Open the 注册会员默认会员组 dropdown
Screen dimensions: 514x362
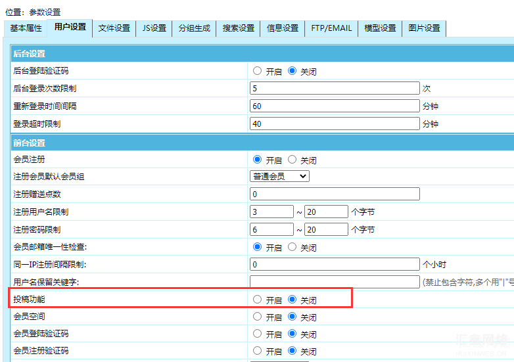pyautogui.click(x=279, y=176)
